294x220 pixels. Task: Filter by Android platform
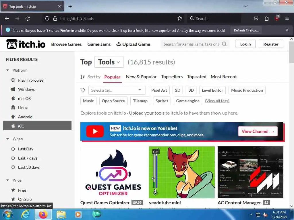[x=37, y=117]
